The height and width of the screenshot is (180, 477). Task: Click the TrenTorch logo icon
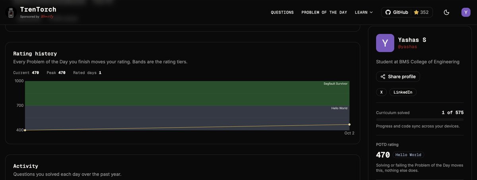tap(11, 13)
